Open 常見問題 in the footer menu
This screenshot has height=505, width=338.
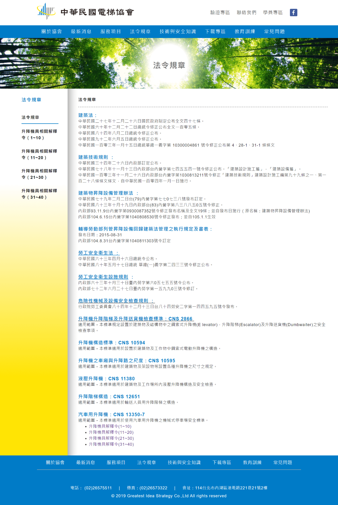(x=283, y=463)
